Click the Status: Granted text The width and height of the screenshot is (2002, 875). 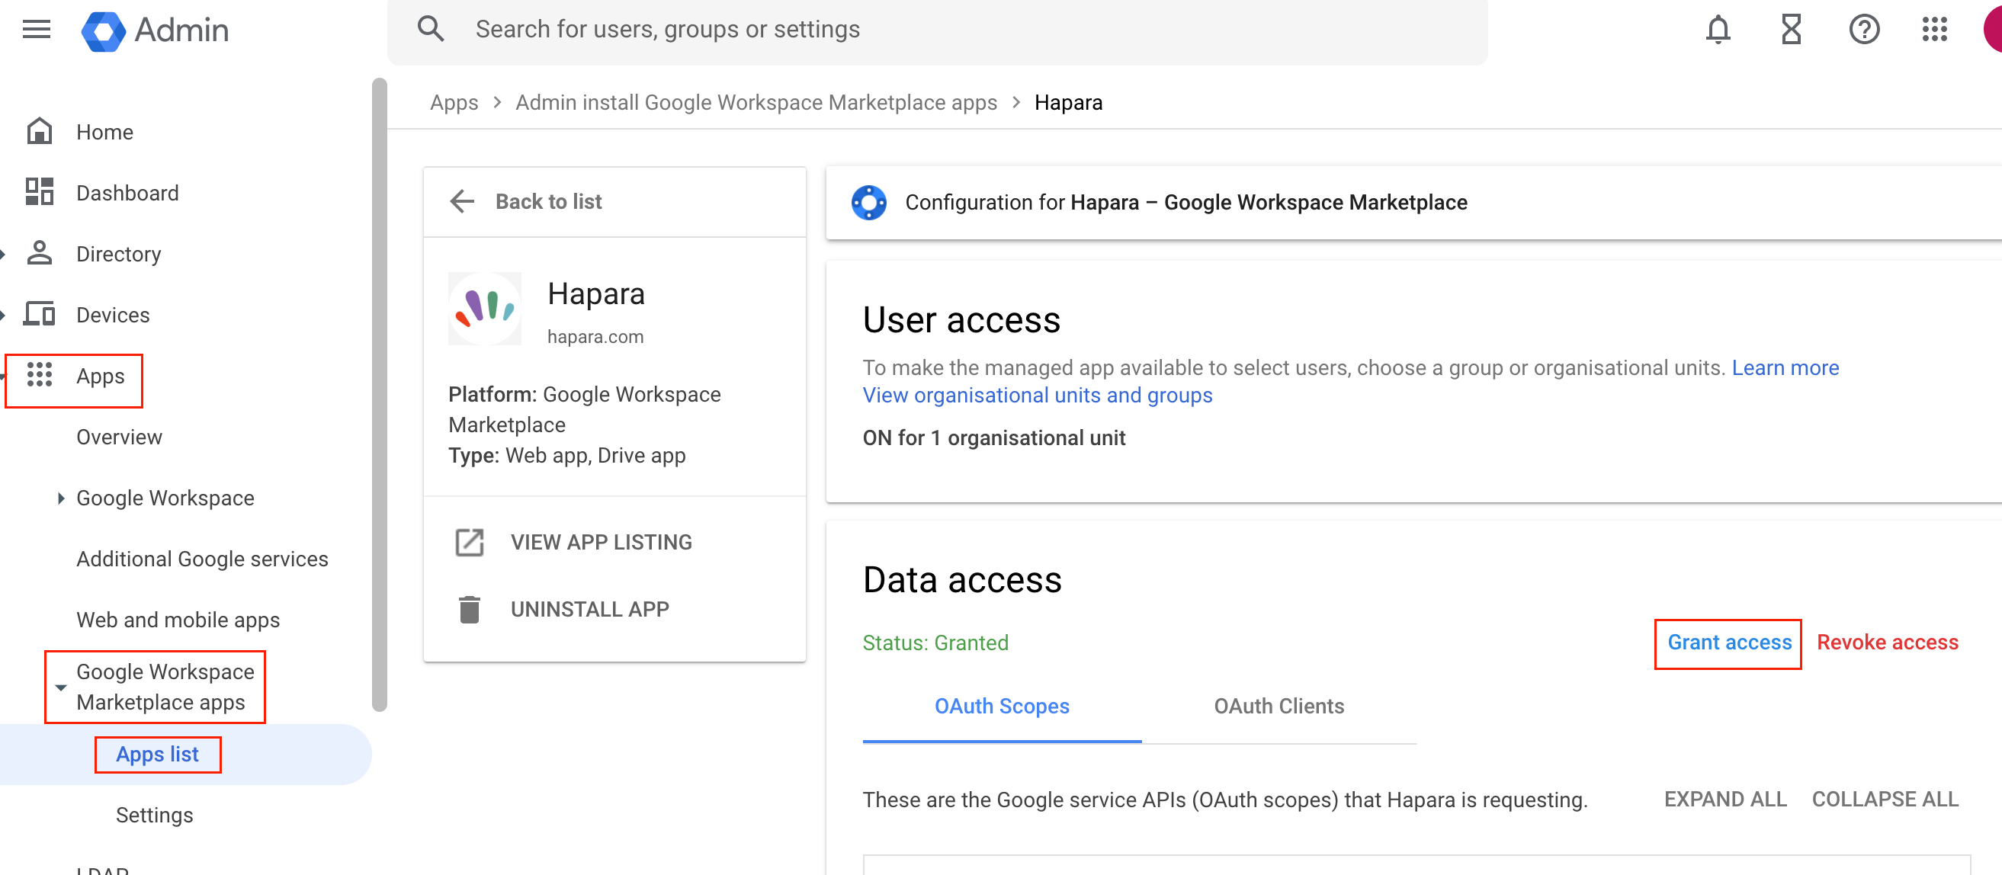coord(935,642)
